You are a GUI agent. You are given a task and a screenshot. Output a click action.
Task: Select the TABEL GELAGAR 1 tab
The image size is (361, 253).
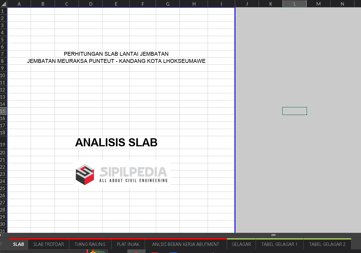tap(280, 244)
